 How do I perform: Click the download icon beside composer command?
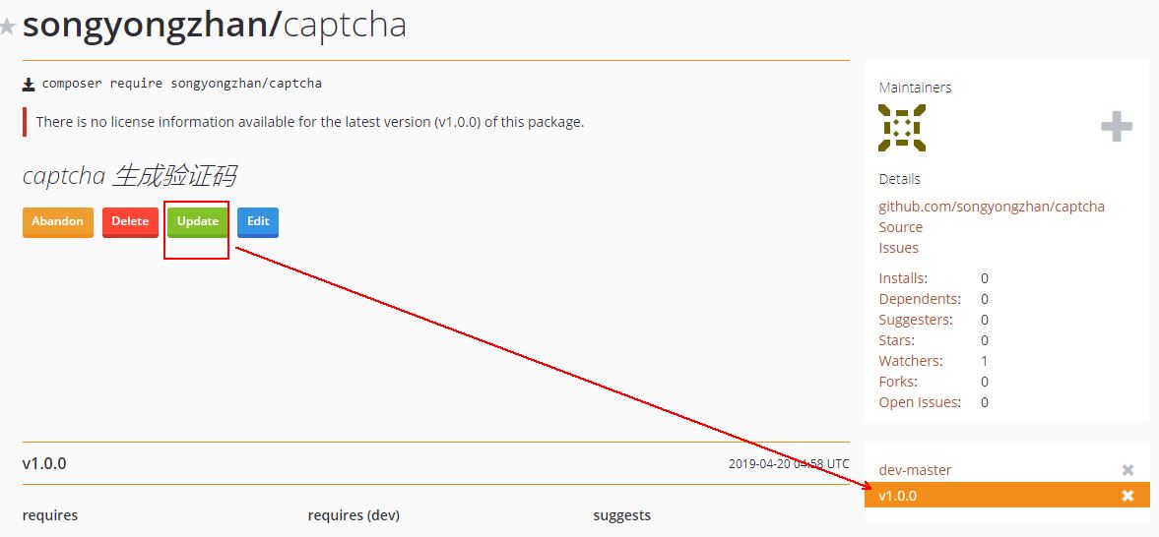(x=29, y=84)
